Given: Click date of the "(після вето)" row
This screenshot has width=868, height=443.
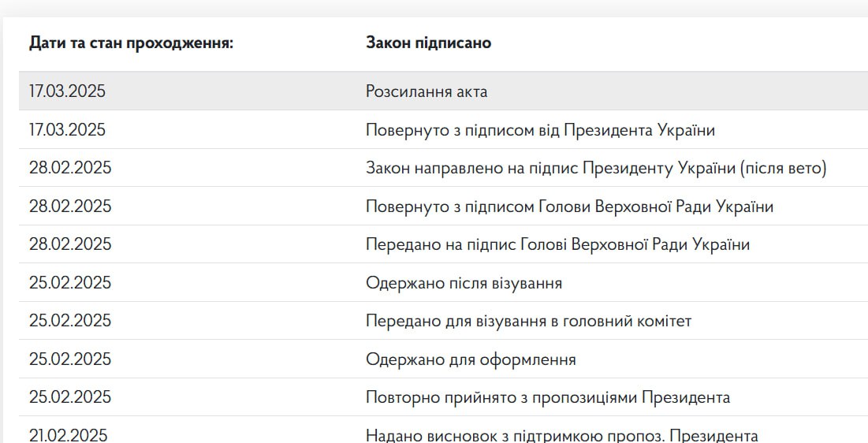Looking at the screenshot, I should click(x=70, y=168).
